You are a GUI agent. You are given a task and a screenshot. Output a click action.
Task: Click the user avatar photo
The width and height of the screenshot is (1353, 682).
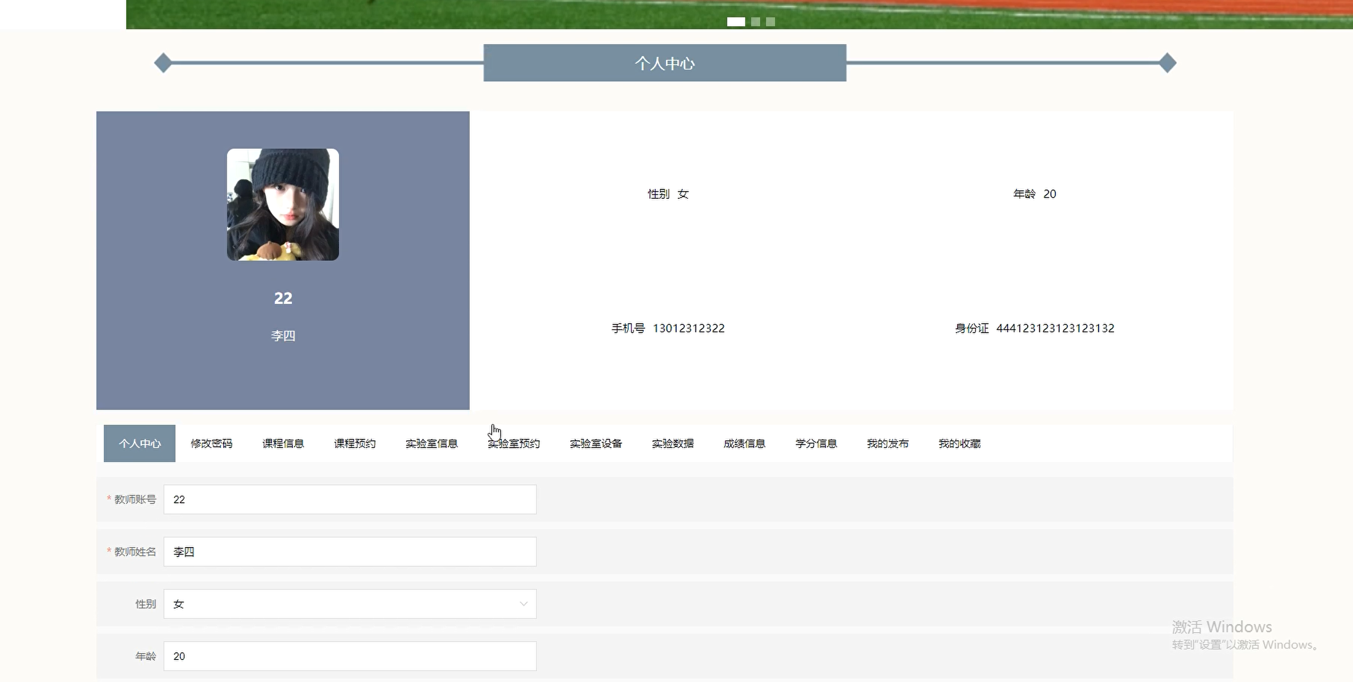click(282, 205)
